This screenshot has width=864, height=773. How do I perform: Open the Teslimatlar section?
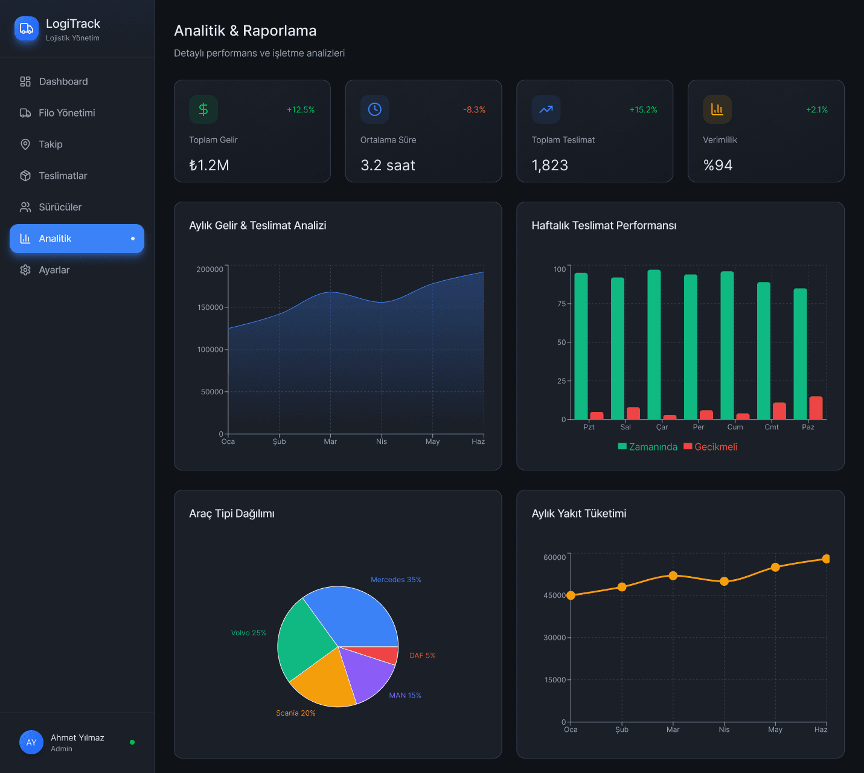point(77,176)
